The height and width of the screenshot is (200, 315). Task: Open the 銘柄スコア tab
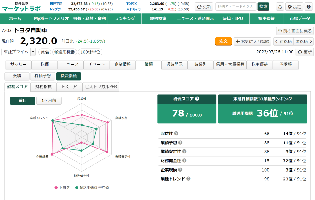click(18, 87)
